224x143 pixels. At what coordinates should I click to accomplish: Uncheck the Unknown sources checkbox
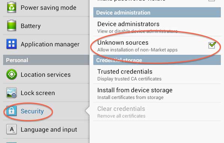pyautogui.click(x=212, y=45)
